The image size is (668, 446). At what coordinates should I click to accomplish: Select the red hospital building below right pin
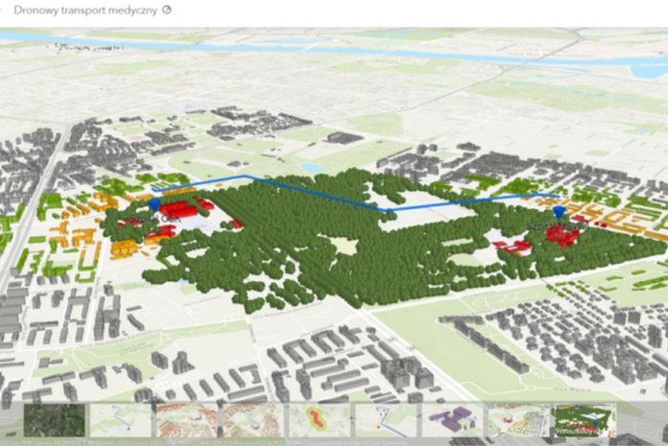[560, 236]
